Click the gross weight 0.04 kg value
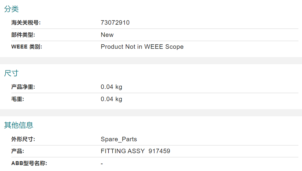 [111, 99]
